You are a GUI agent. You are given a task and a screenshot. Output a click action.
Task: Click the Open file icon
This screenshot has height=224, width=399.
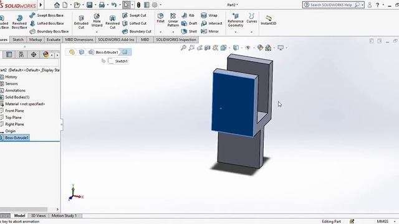(77, 5)
